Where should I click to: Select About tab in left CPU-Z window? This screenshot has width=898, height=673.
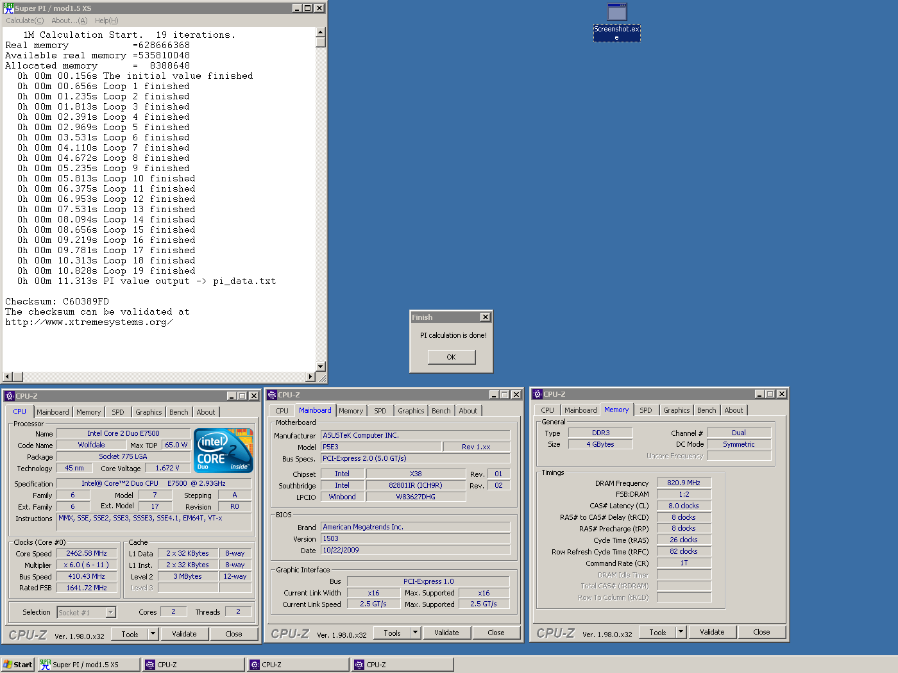[206, 412]
